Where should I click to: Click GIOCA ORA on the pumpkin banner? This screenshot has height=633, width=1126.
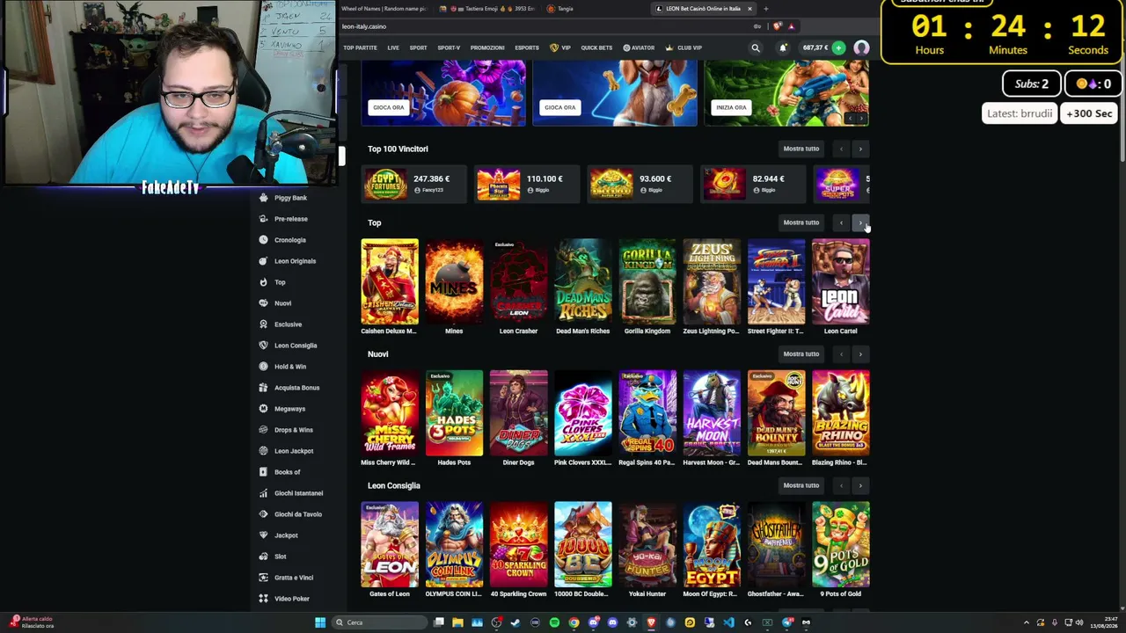(x=388, y=107)
